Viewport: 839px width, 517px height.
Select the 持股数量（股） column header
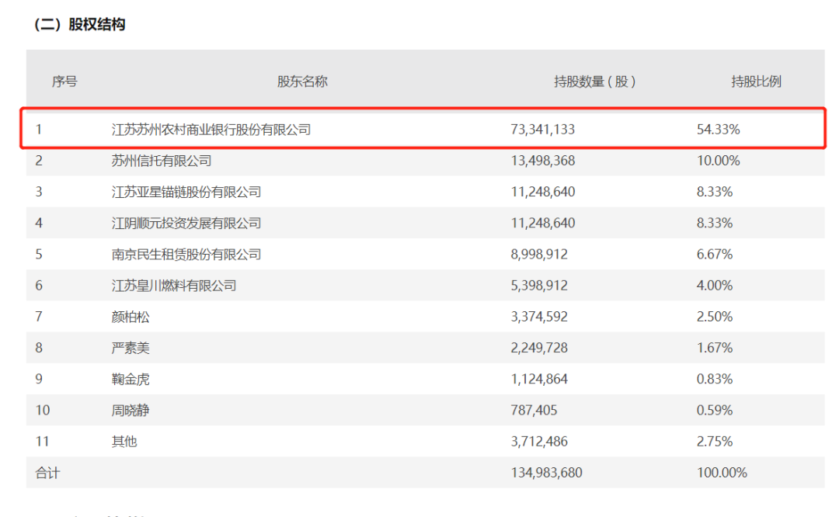[595, 82]
